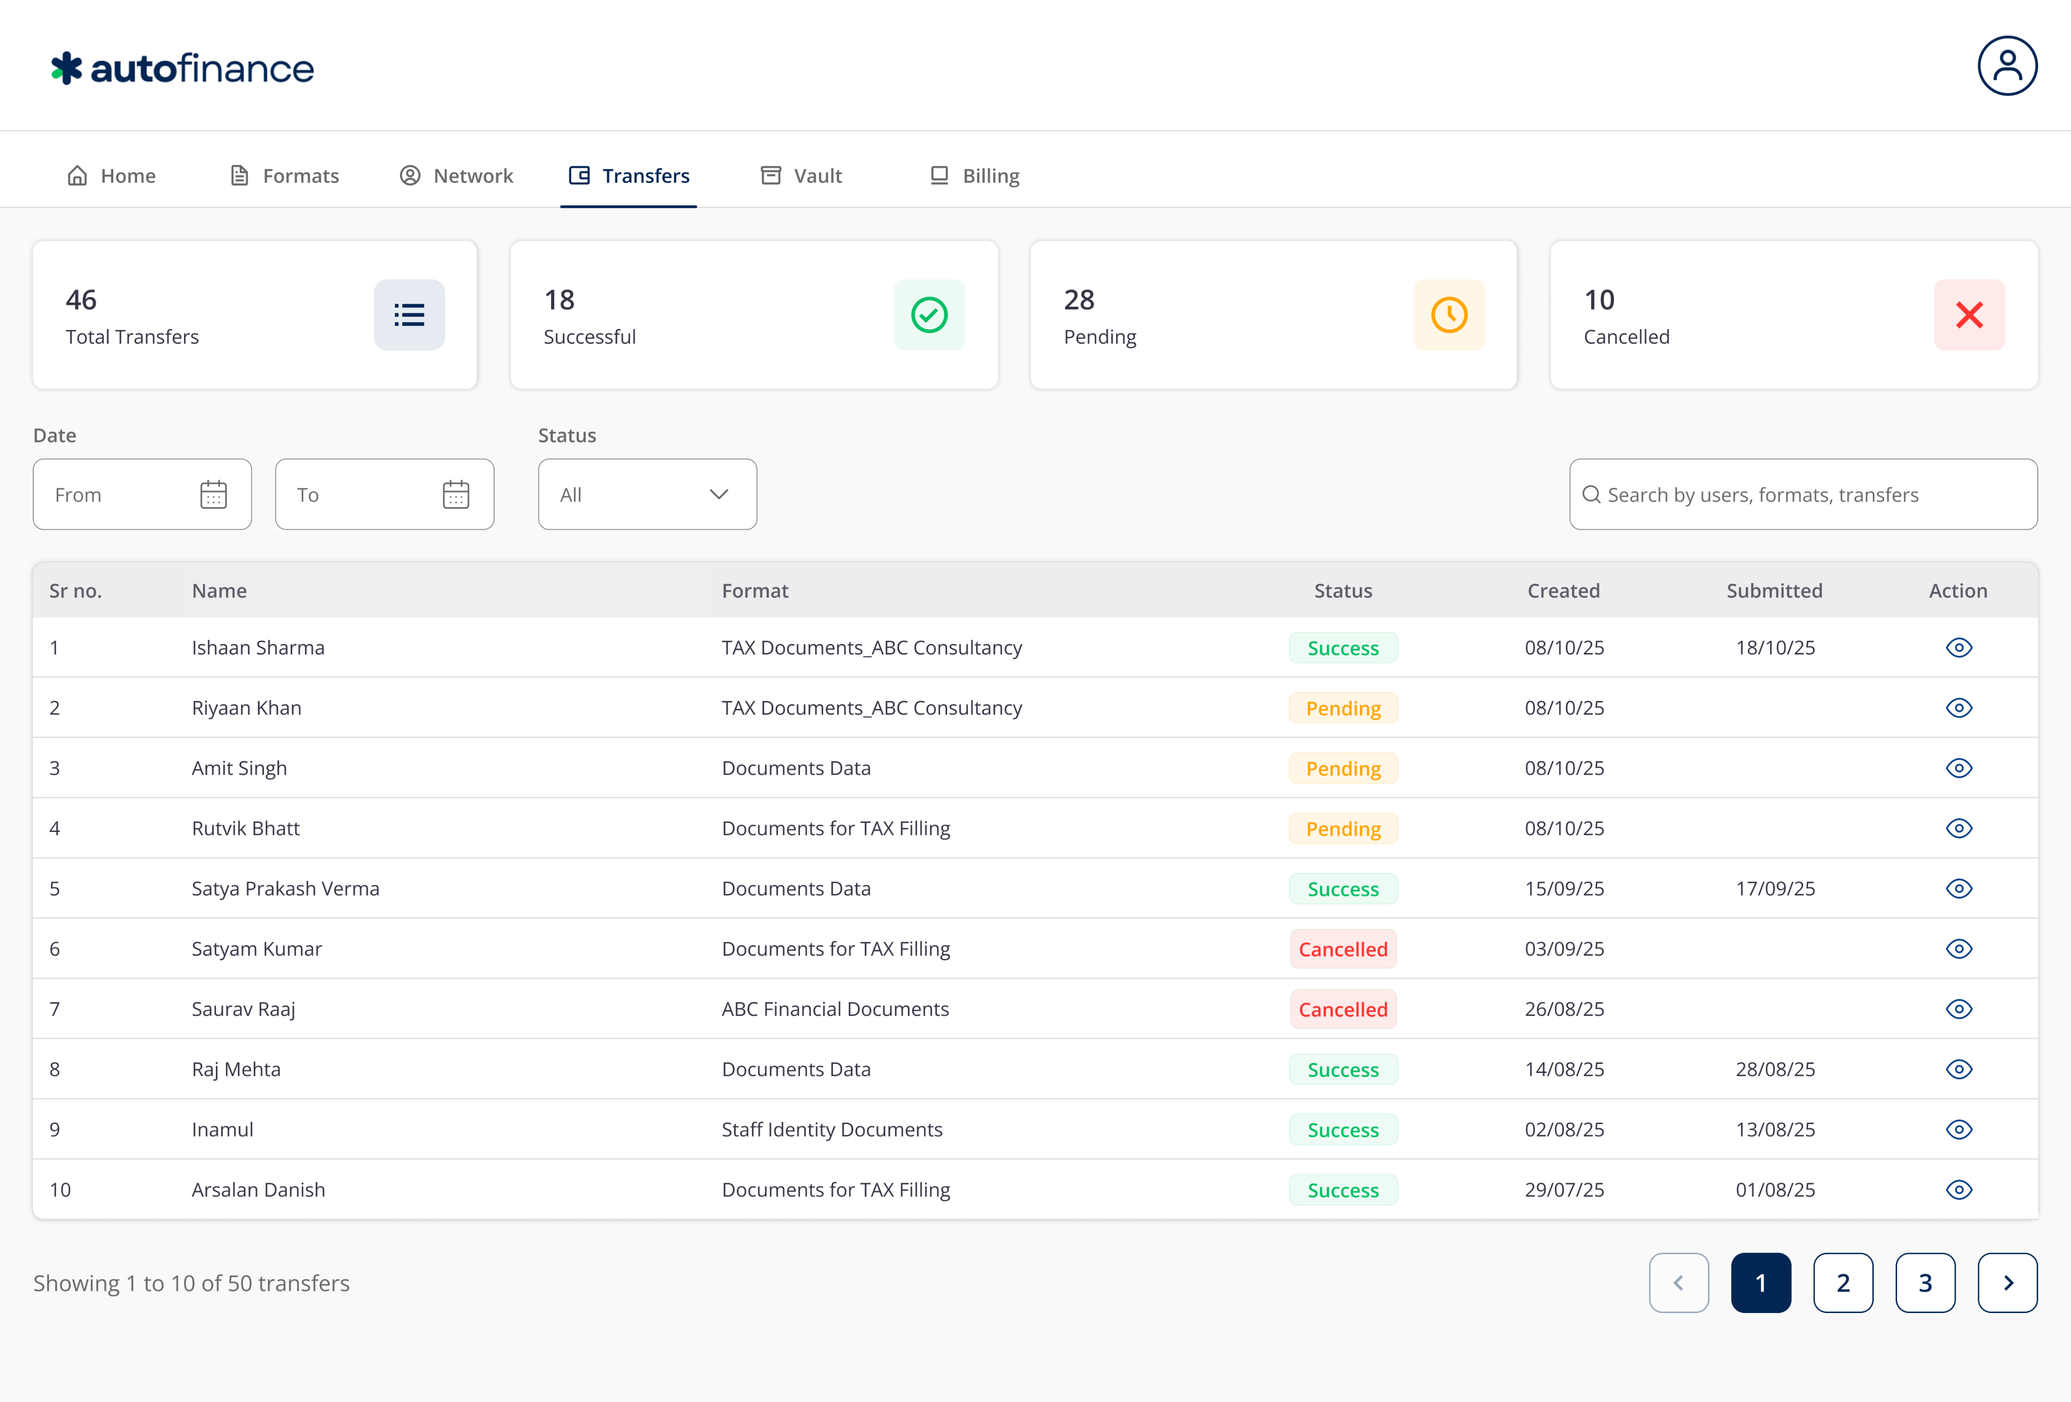Click the submitted date 01/08/25
2071x1402 pixels.
coord(1775,1190)
